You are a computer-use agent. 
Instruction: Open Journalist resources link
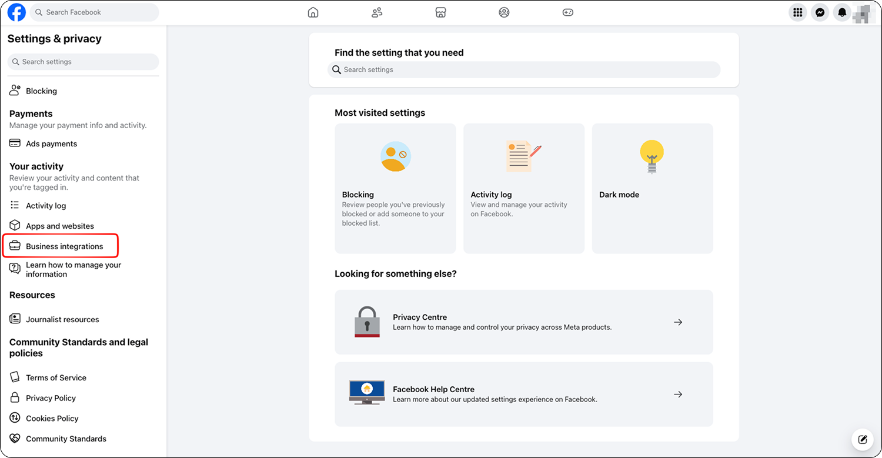[x=62, y=320]
